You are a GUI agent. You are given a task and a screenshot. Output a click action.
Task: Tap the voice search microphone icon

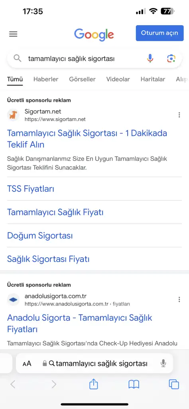click(150, 58)
